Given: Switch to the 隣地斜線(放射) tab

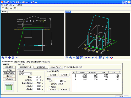Looking at the screenshot, I should pos(43,62).
